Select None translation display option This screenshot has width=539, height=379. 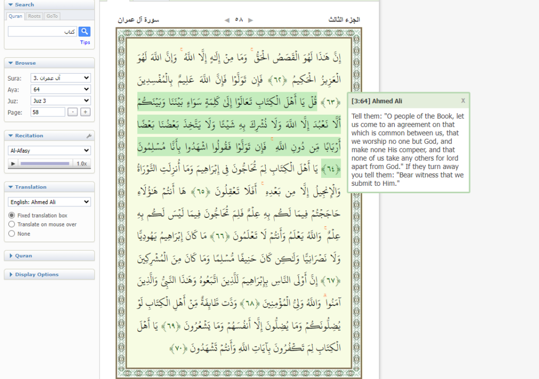point(12,234)
